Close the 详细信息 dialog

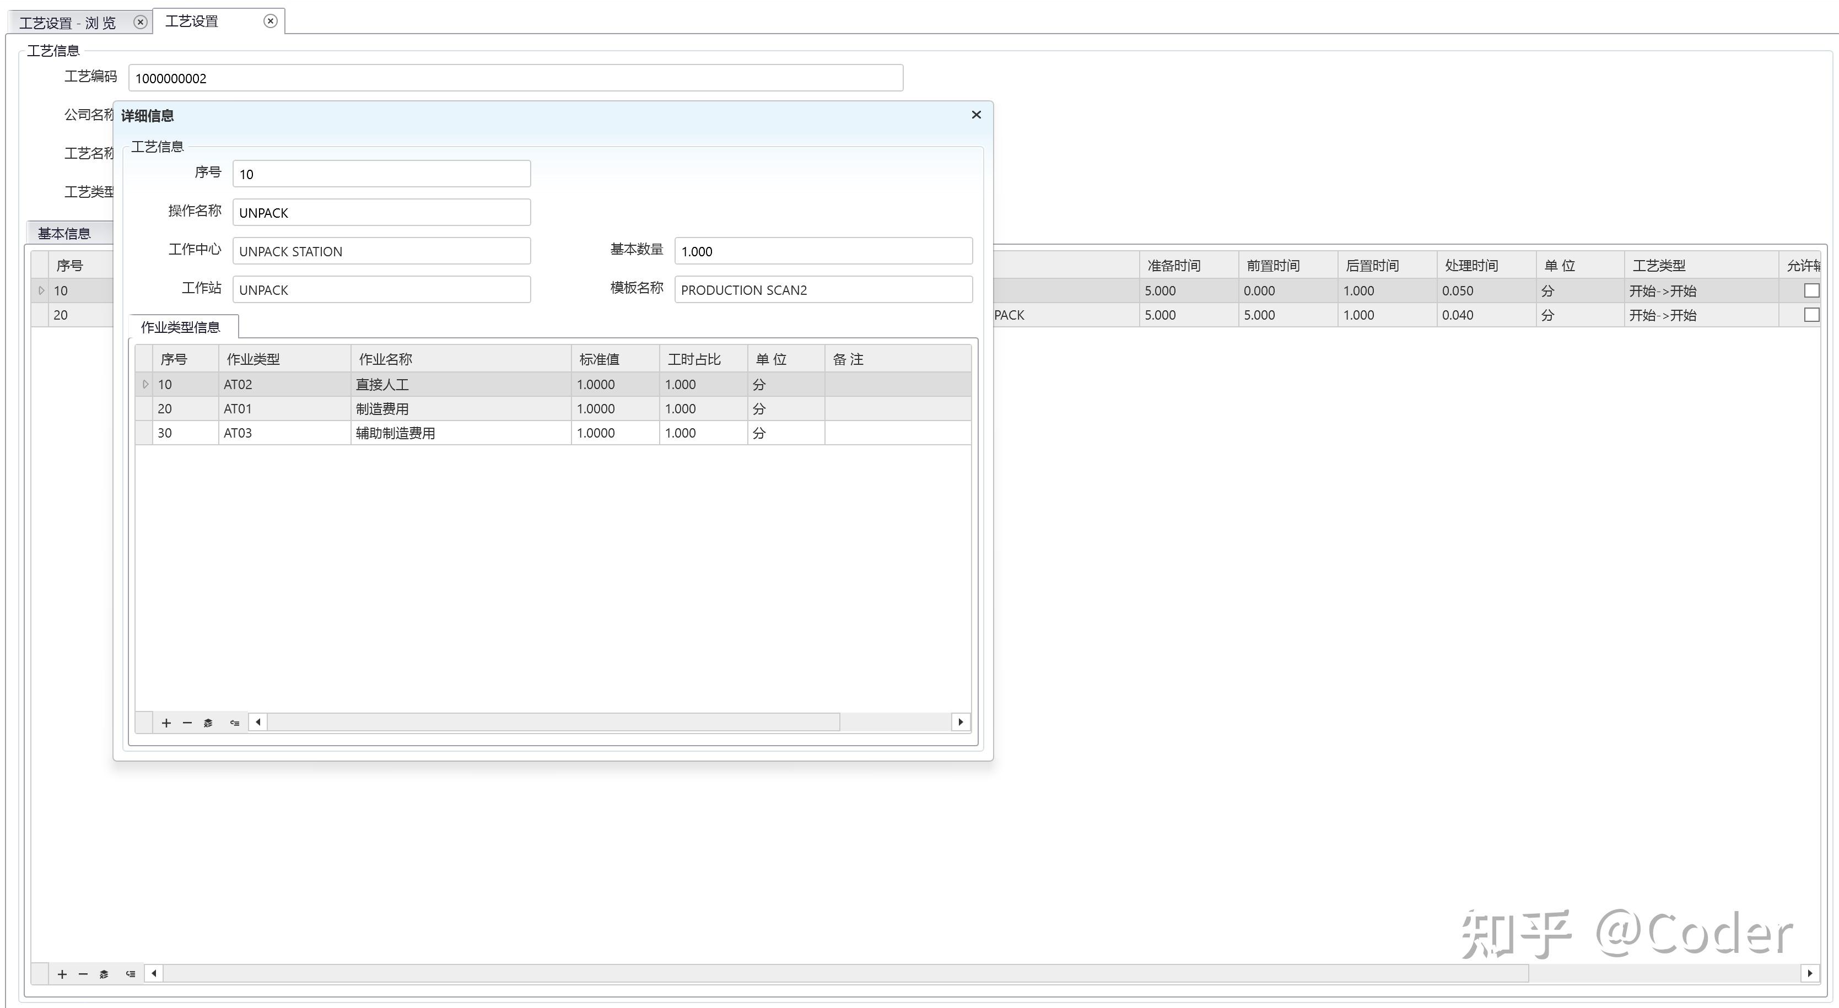click(x=976, y=115)
